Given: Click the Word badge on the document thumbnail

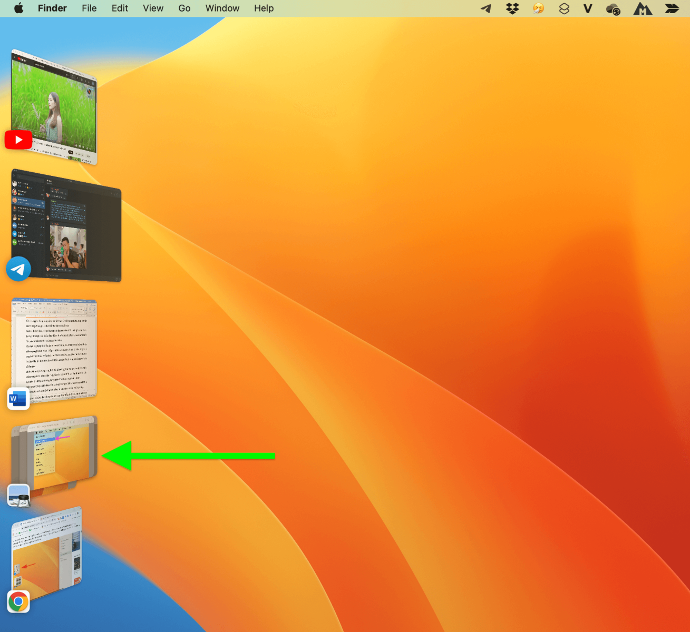Looking at the screenshot, I should click(18, 399).
